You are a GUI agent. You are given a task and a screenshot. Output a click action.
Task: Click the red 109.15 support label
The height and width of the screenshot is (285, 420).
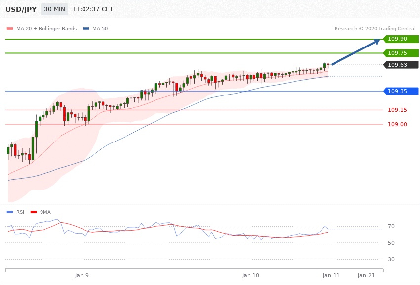click(397, 110)
